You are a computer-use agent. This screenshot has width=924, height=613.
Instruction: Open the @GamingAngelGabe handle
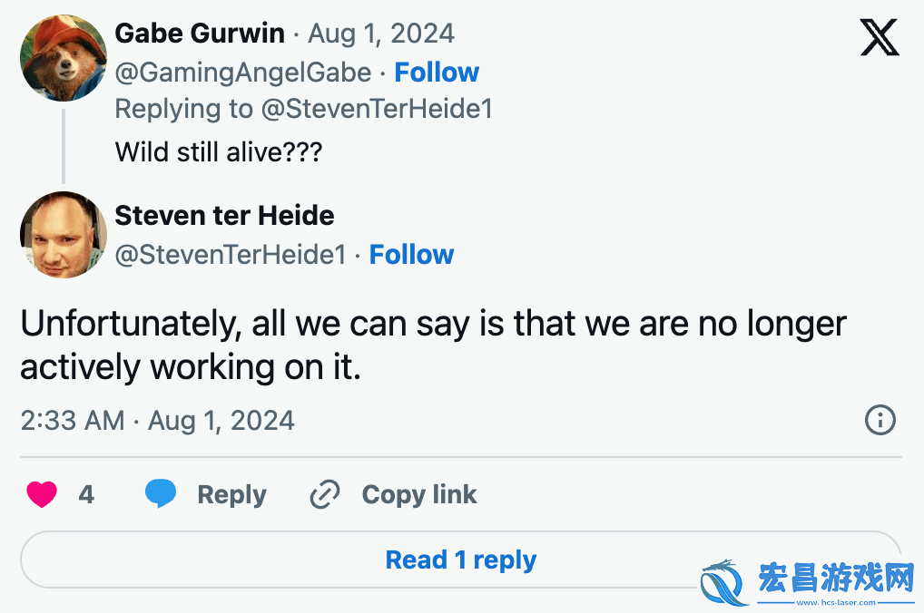243,73
